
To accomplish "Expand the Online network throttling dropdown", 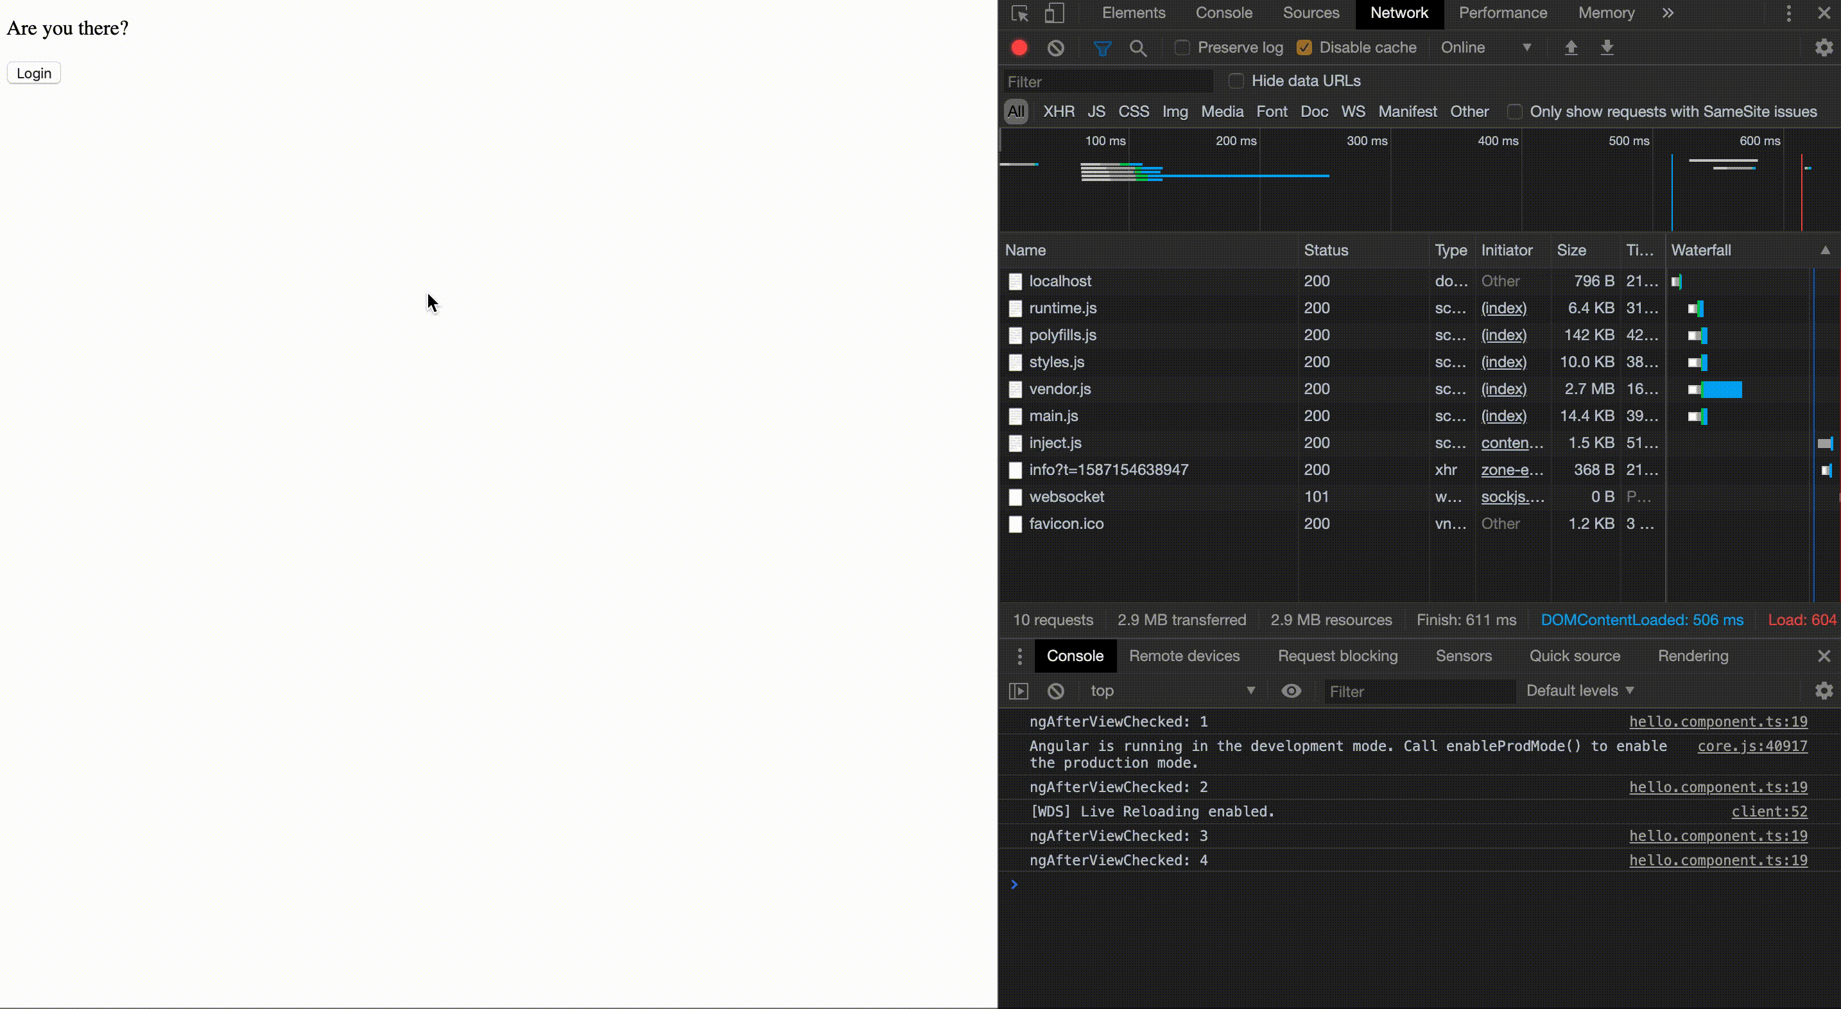I will click(x=1526, y=47).
